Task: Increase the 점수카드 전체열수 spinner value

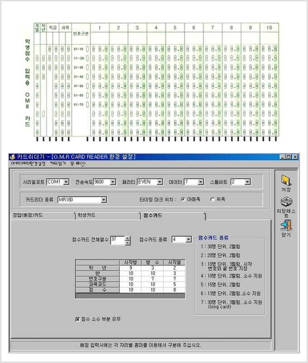Action: 128,238
